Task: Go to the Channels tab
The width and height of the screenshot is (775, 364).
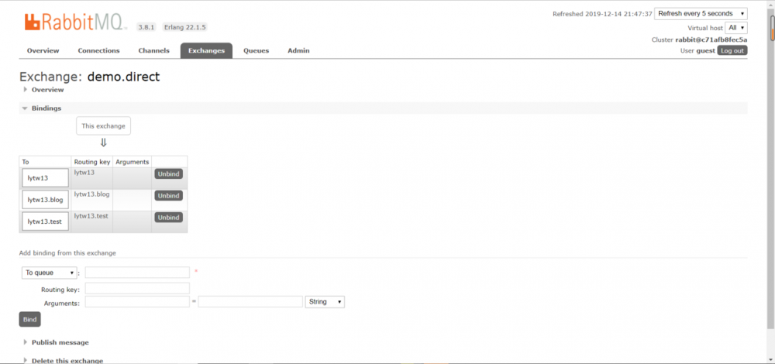Action: (x=153, y=50)
